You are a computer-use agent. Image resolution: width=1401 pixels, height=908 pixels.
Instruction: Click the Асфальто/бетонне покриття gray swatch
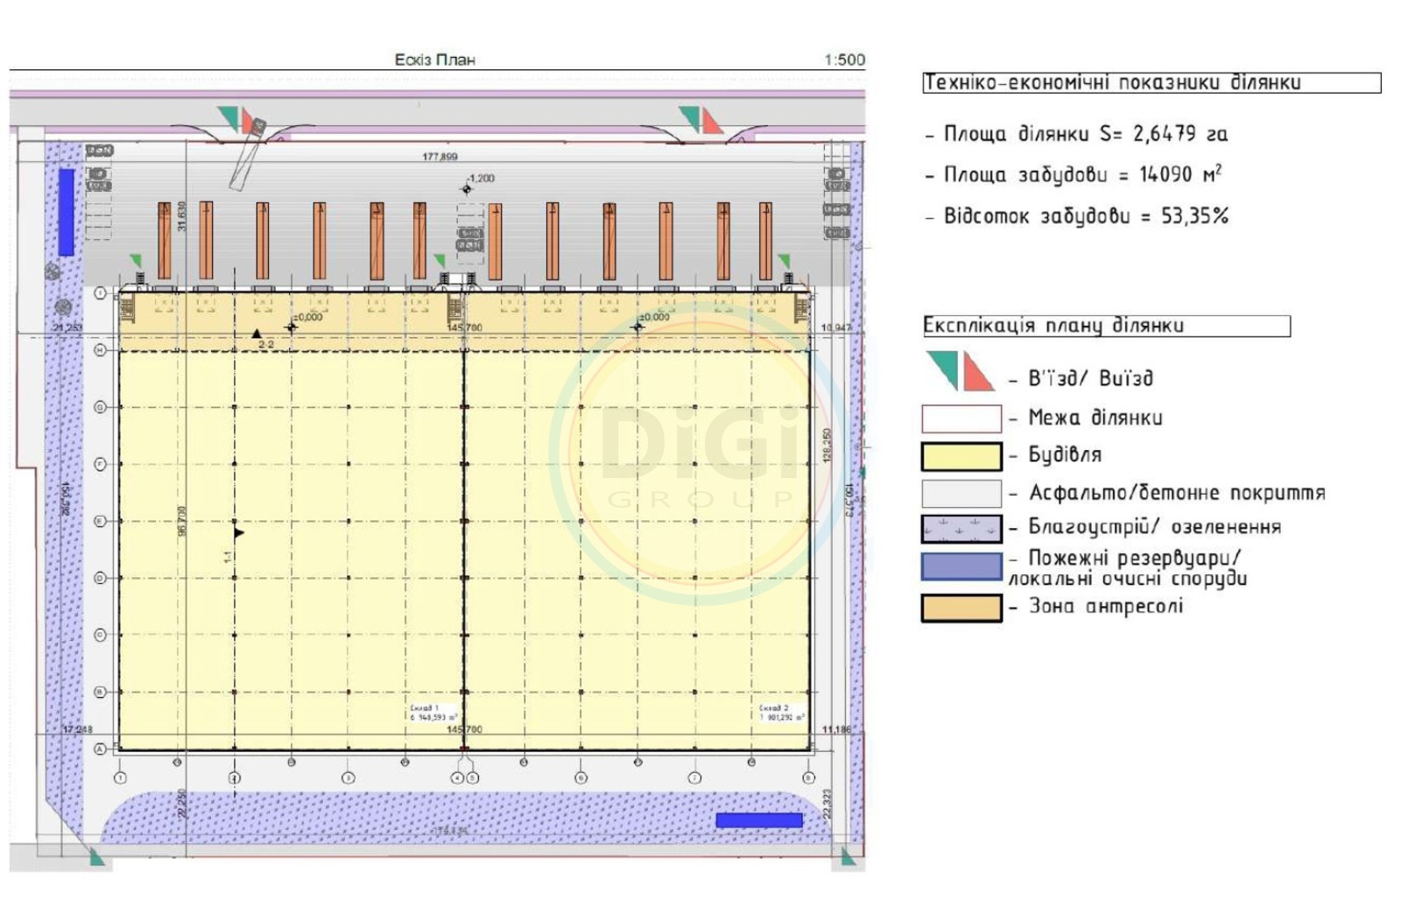pyautogui.click(x=961, y=494)
